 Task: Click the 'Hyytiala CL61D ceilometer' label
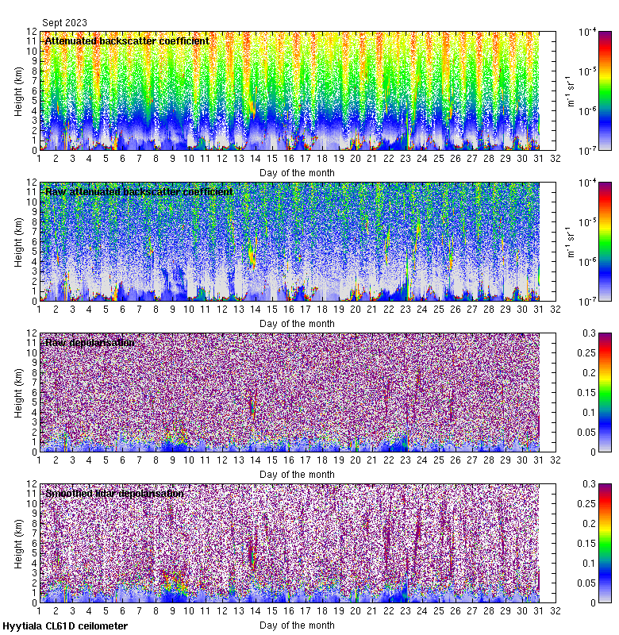(x=65, y=626)
